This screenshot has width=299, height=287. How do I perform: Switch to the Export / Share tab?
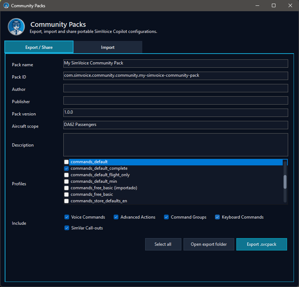coord(39,47)
